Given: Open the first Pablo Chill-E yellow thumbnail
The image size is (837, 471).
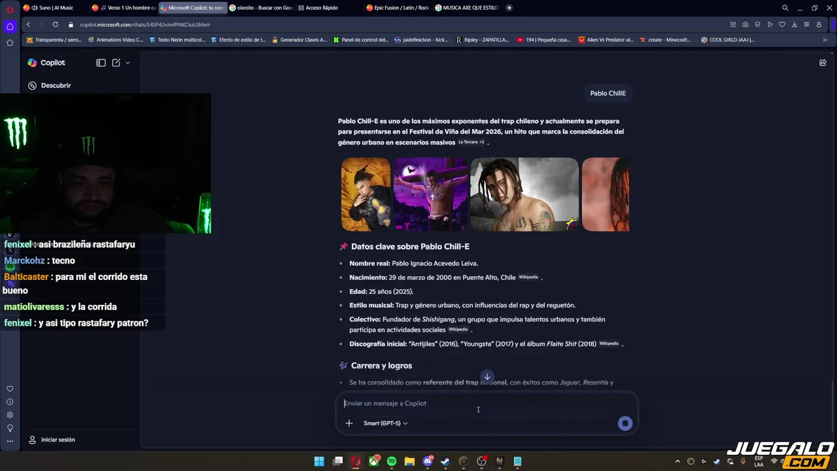Looking at the screenshot, I should pos(366,194).
